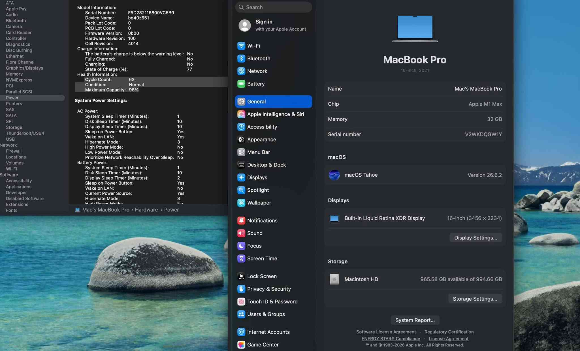Screen dimensions: 580x351
Task: Open the Focus moon icon
Action: pos(241,246)
